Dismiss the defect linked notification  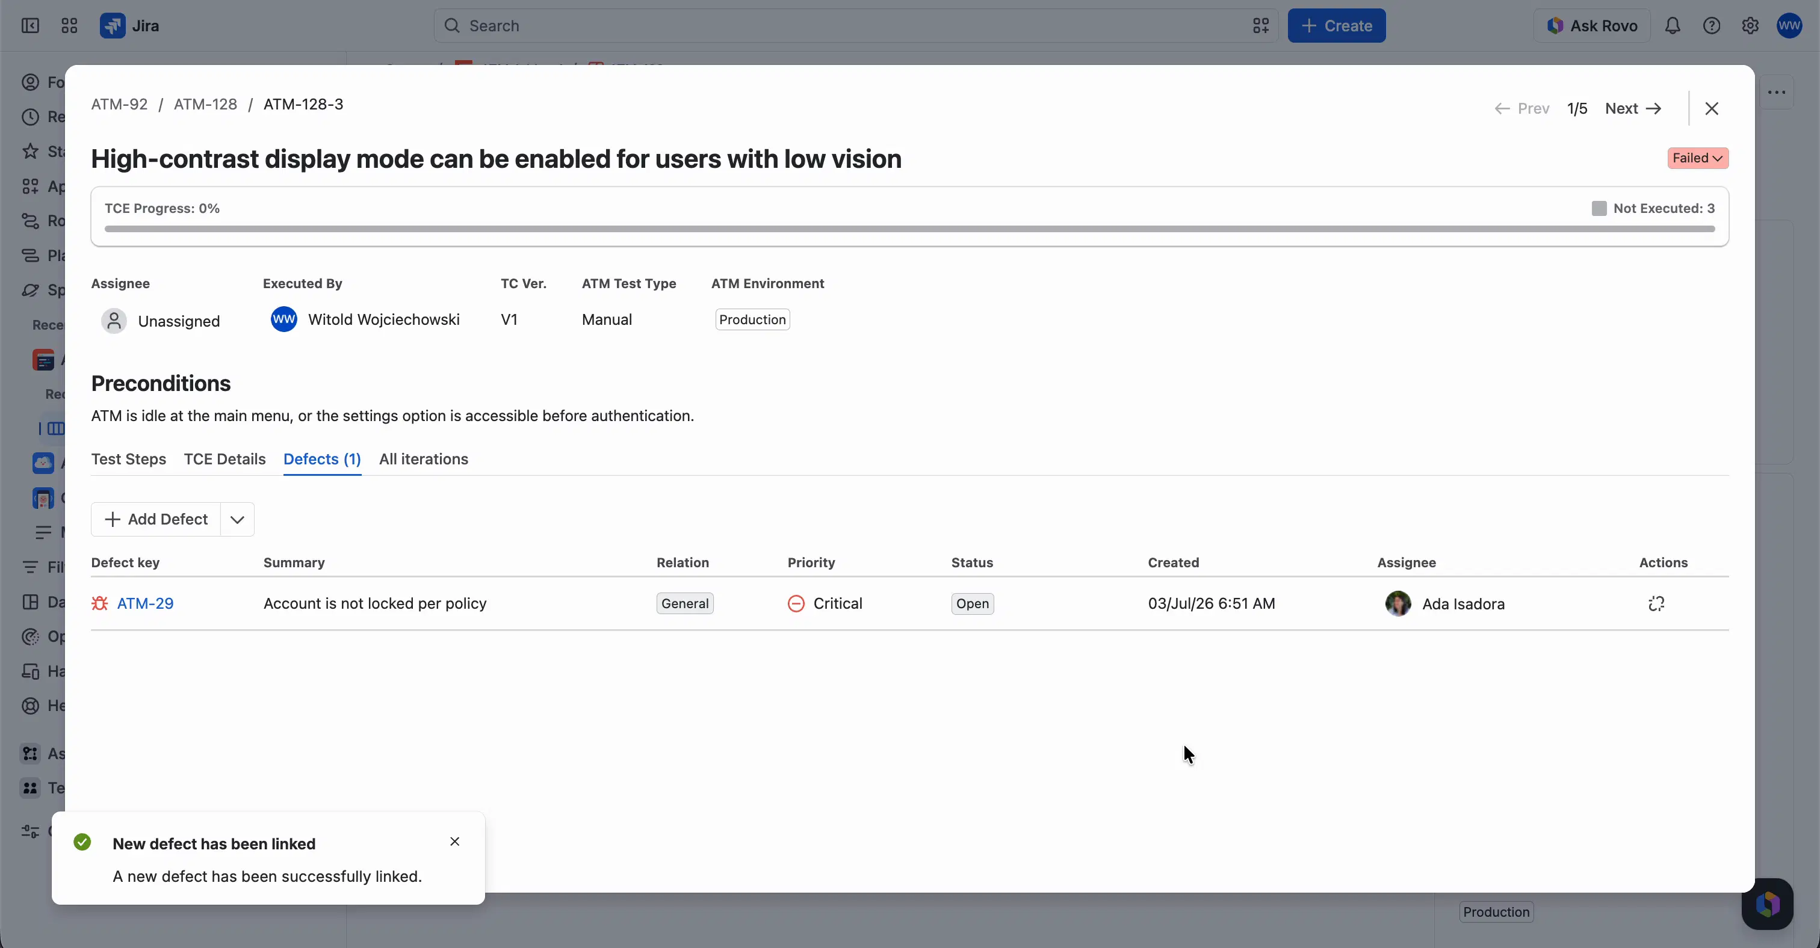coord(455,842)
